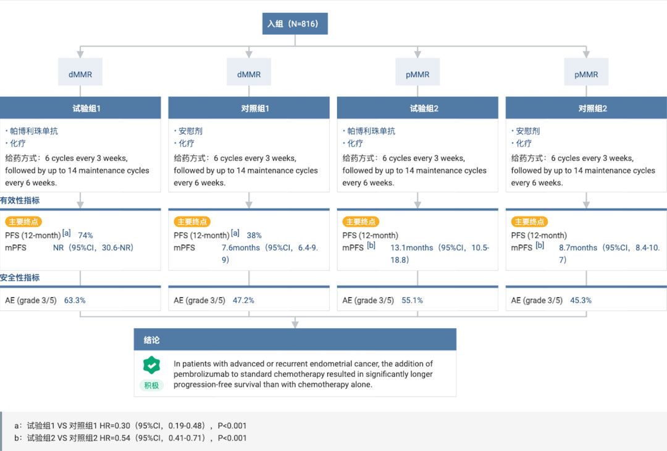Click the [a] footnote marker in 对照组1
This screenshot has height=451, width=667.
coord(235,234)
